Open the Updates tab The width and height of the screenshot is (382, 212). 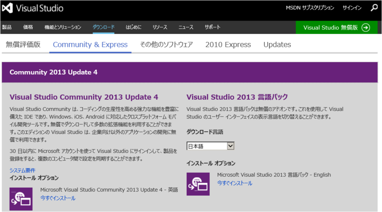277,44
